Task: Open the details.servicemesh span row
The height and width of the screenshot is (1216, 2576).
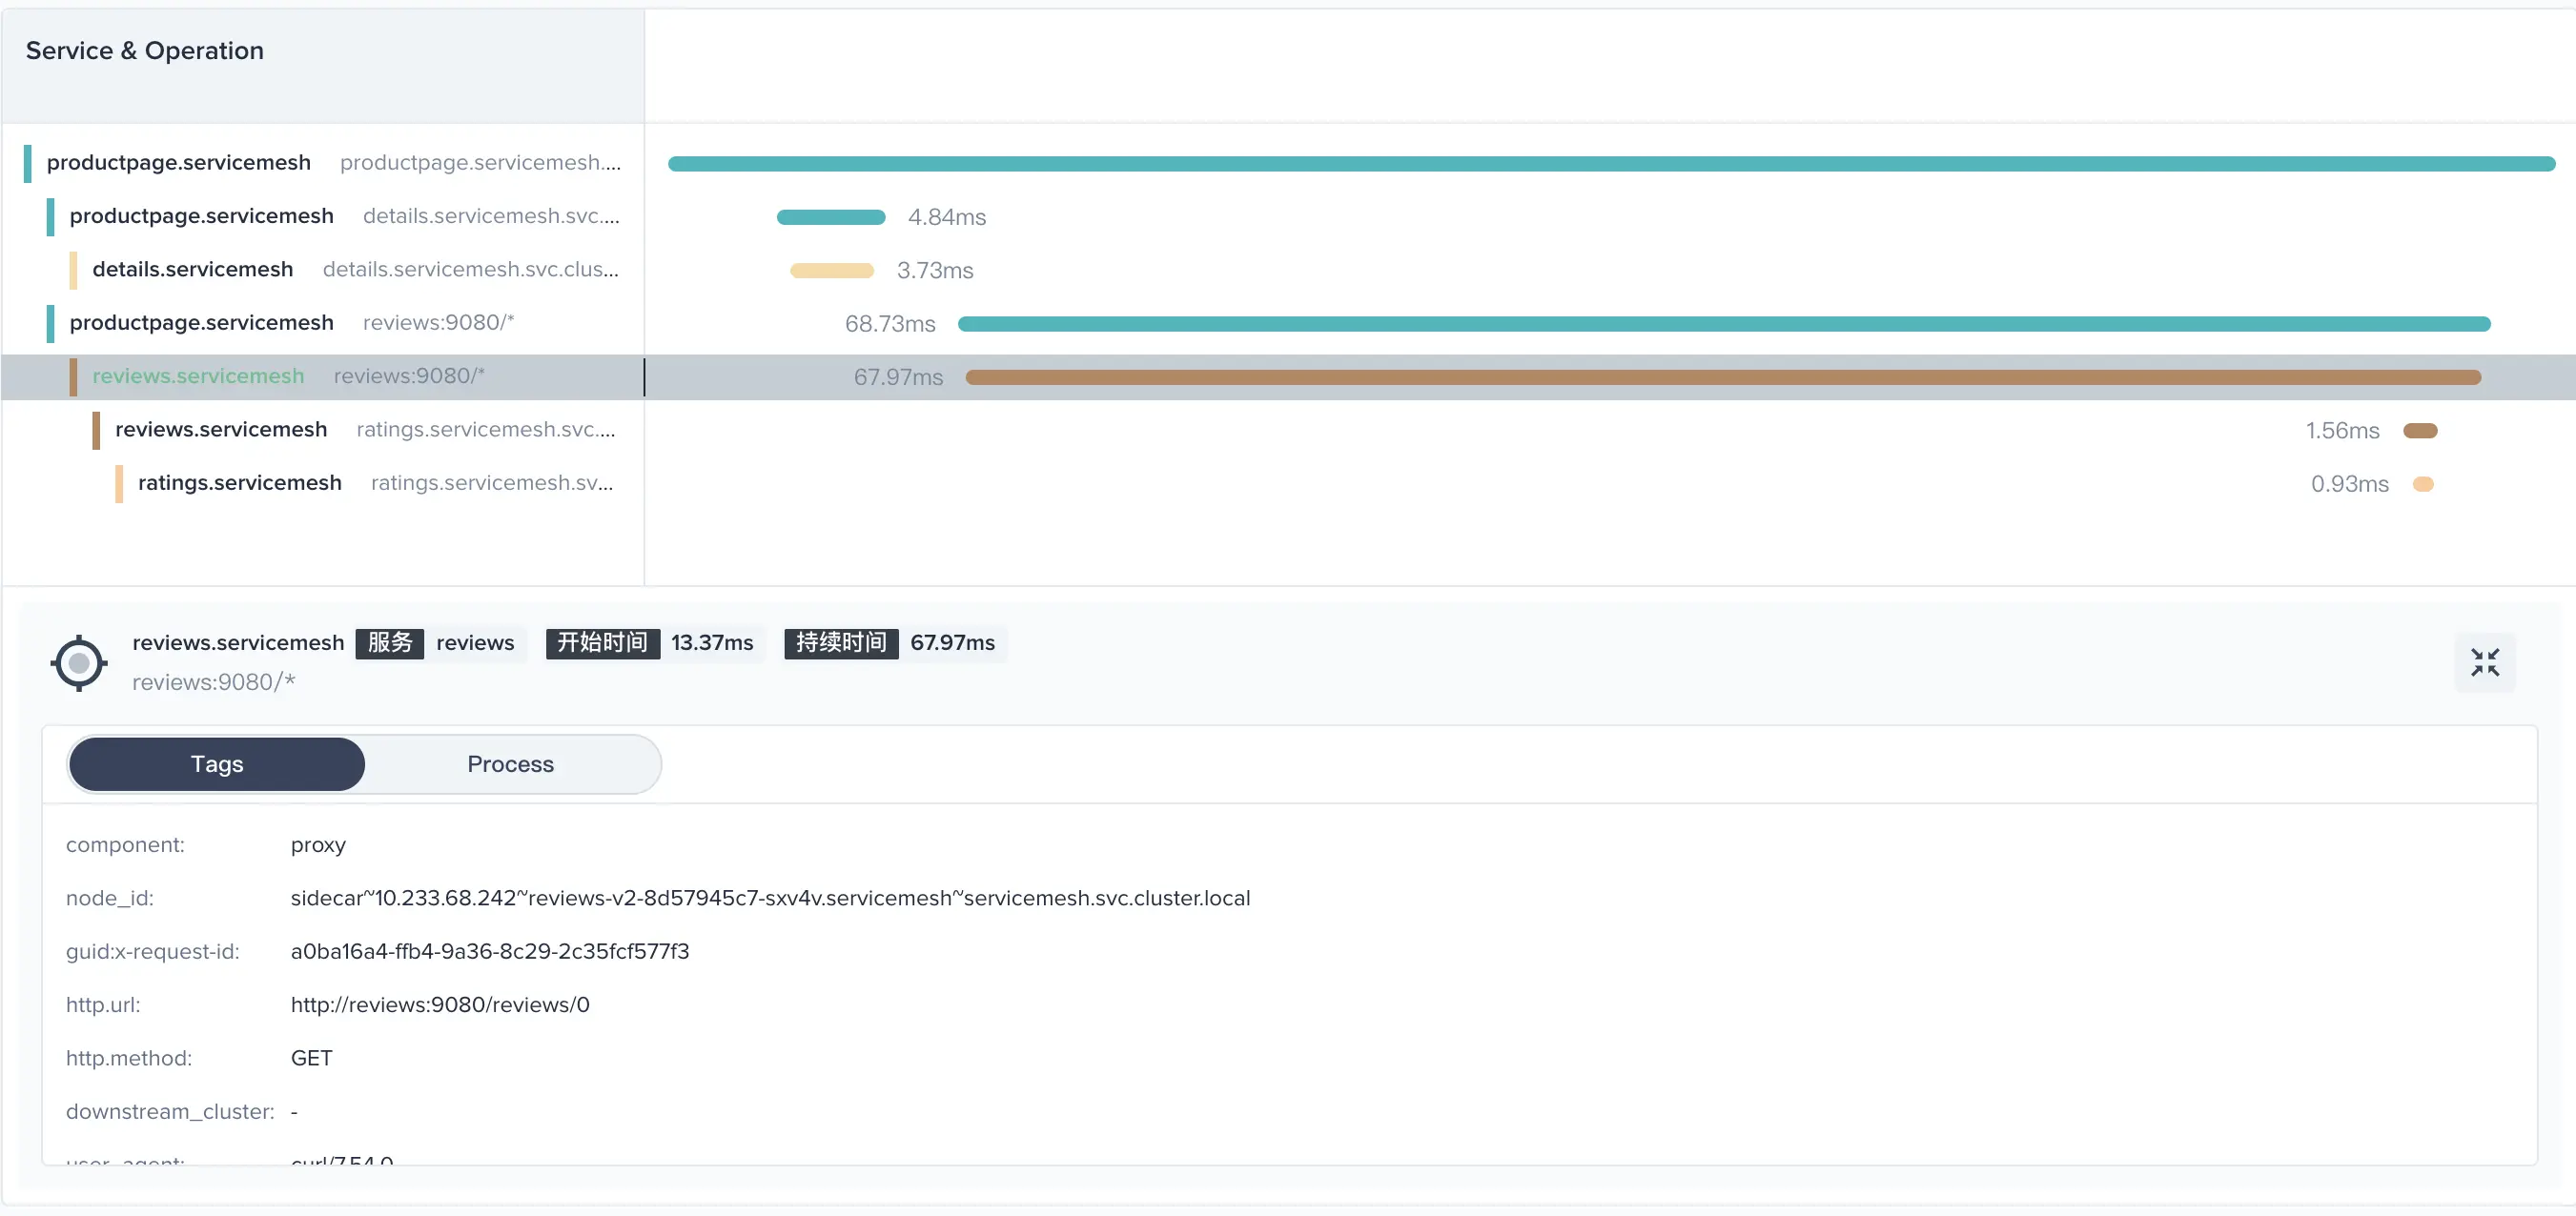Action: [193, 270]
